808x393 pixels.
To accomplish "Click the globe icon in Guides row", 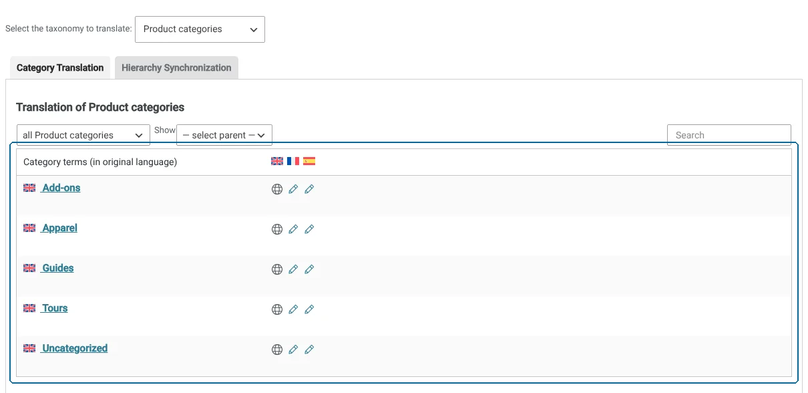I will 277,269.
